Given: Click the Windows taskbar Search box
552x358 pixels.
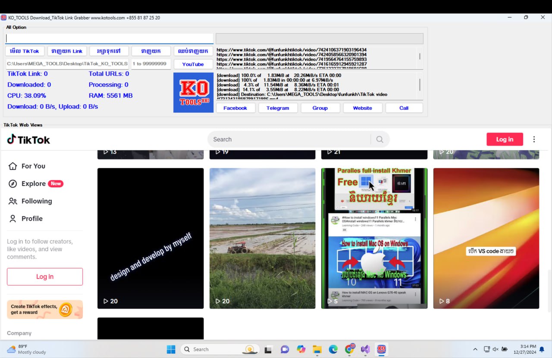Looking at the screenshot, I should (220, 349).
